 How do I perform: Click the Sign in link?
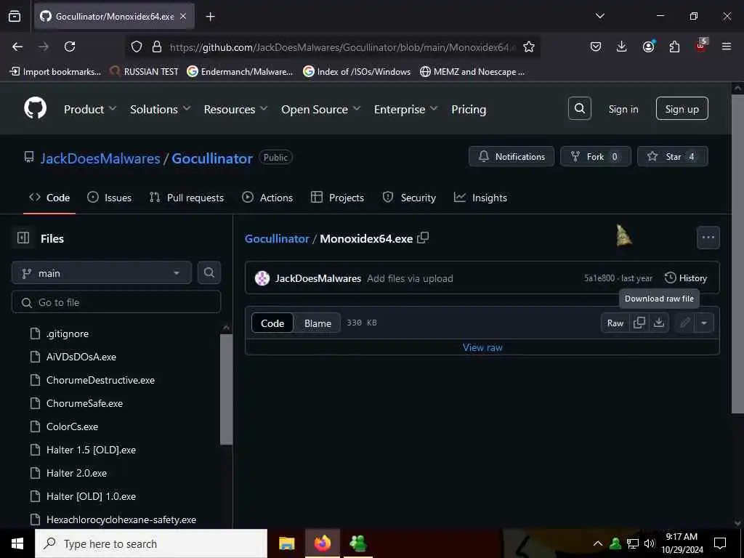click(x=623, y=109)
